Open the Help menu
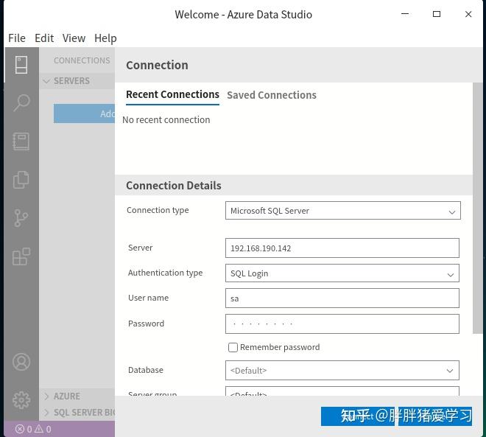486x437 pixels. [105, 38]
